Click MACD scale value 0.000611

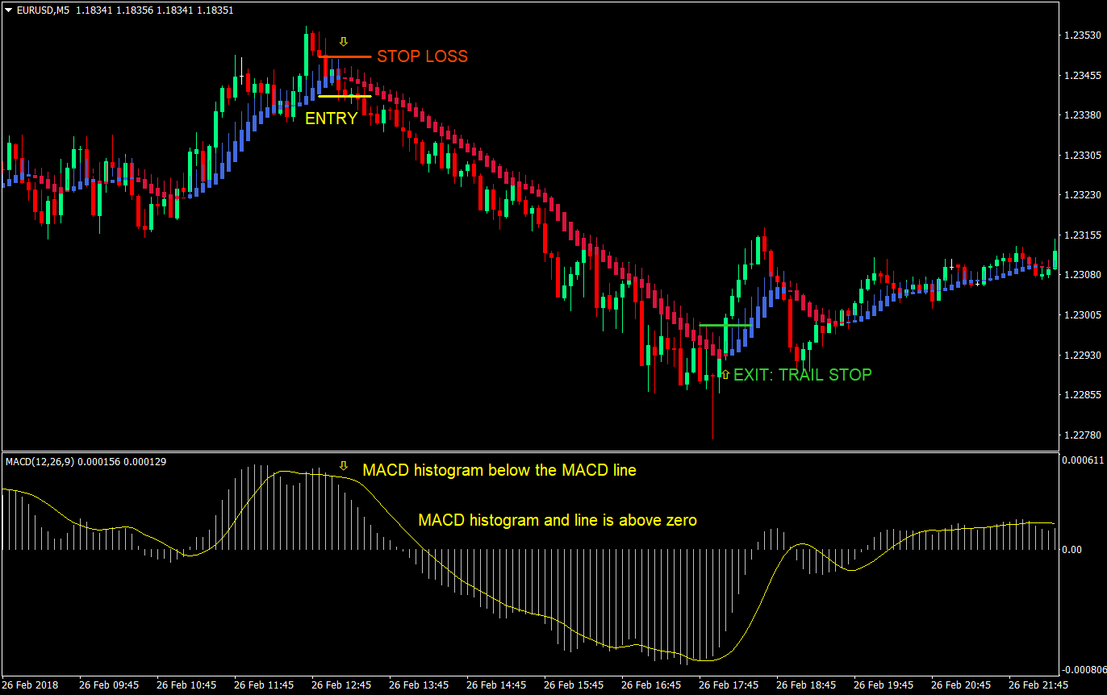click(x=1082, y=460)
